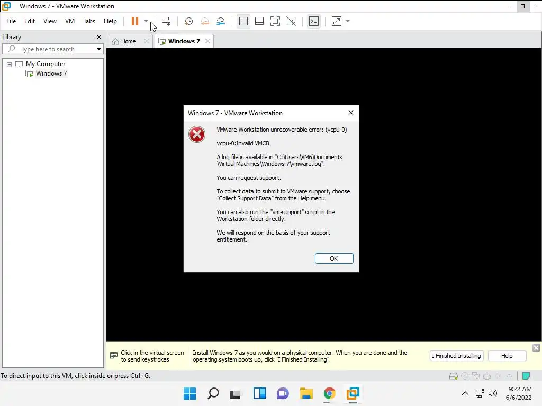Click the Pause virtual machine button
The height and width of the screenshot is (406, 542).
point(135,21)
